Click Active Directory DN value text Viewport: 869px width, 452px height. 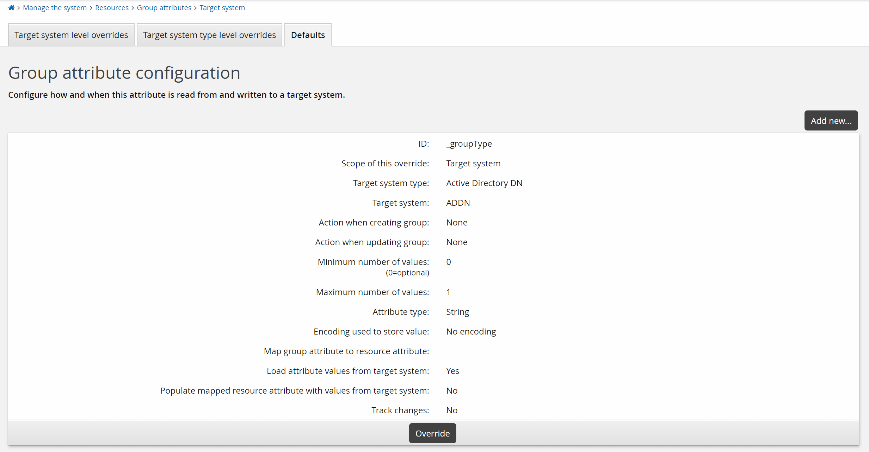point(484,183)
